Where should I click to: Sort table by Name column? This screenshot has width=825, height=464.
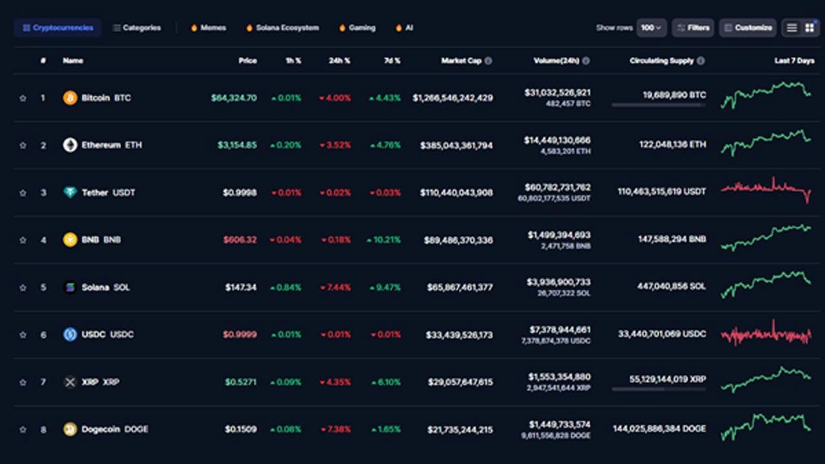click(x=73, y=61)
